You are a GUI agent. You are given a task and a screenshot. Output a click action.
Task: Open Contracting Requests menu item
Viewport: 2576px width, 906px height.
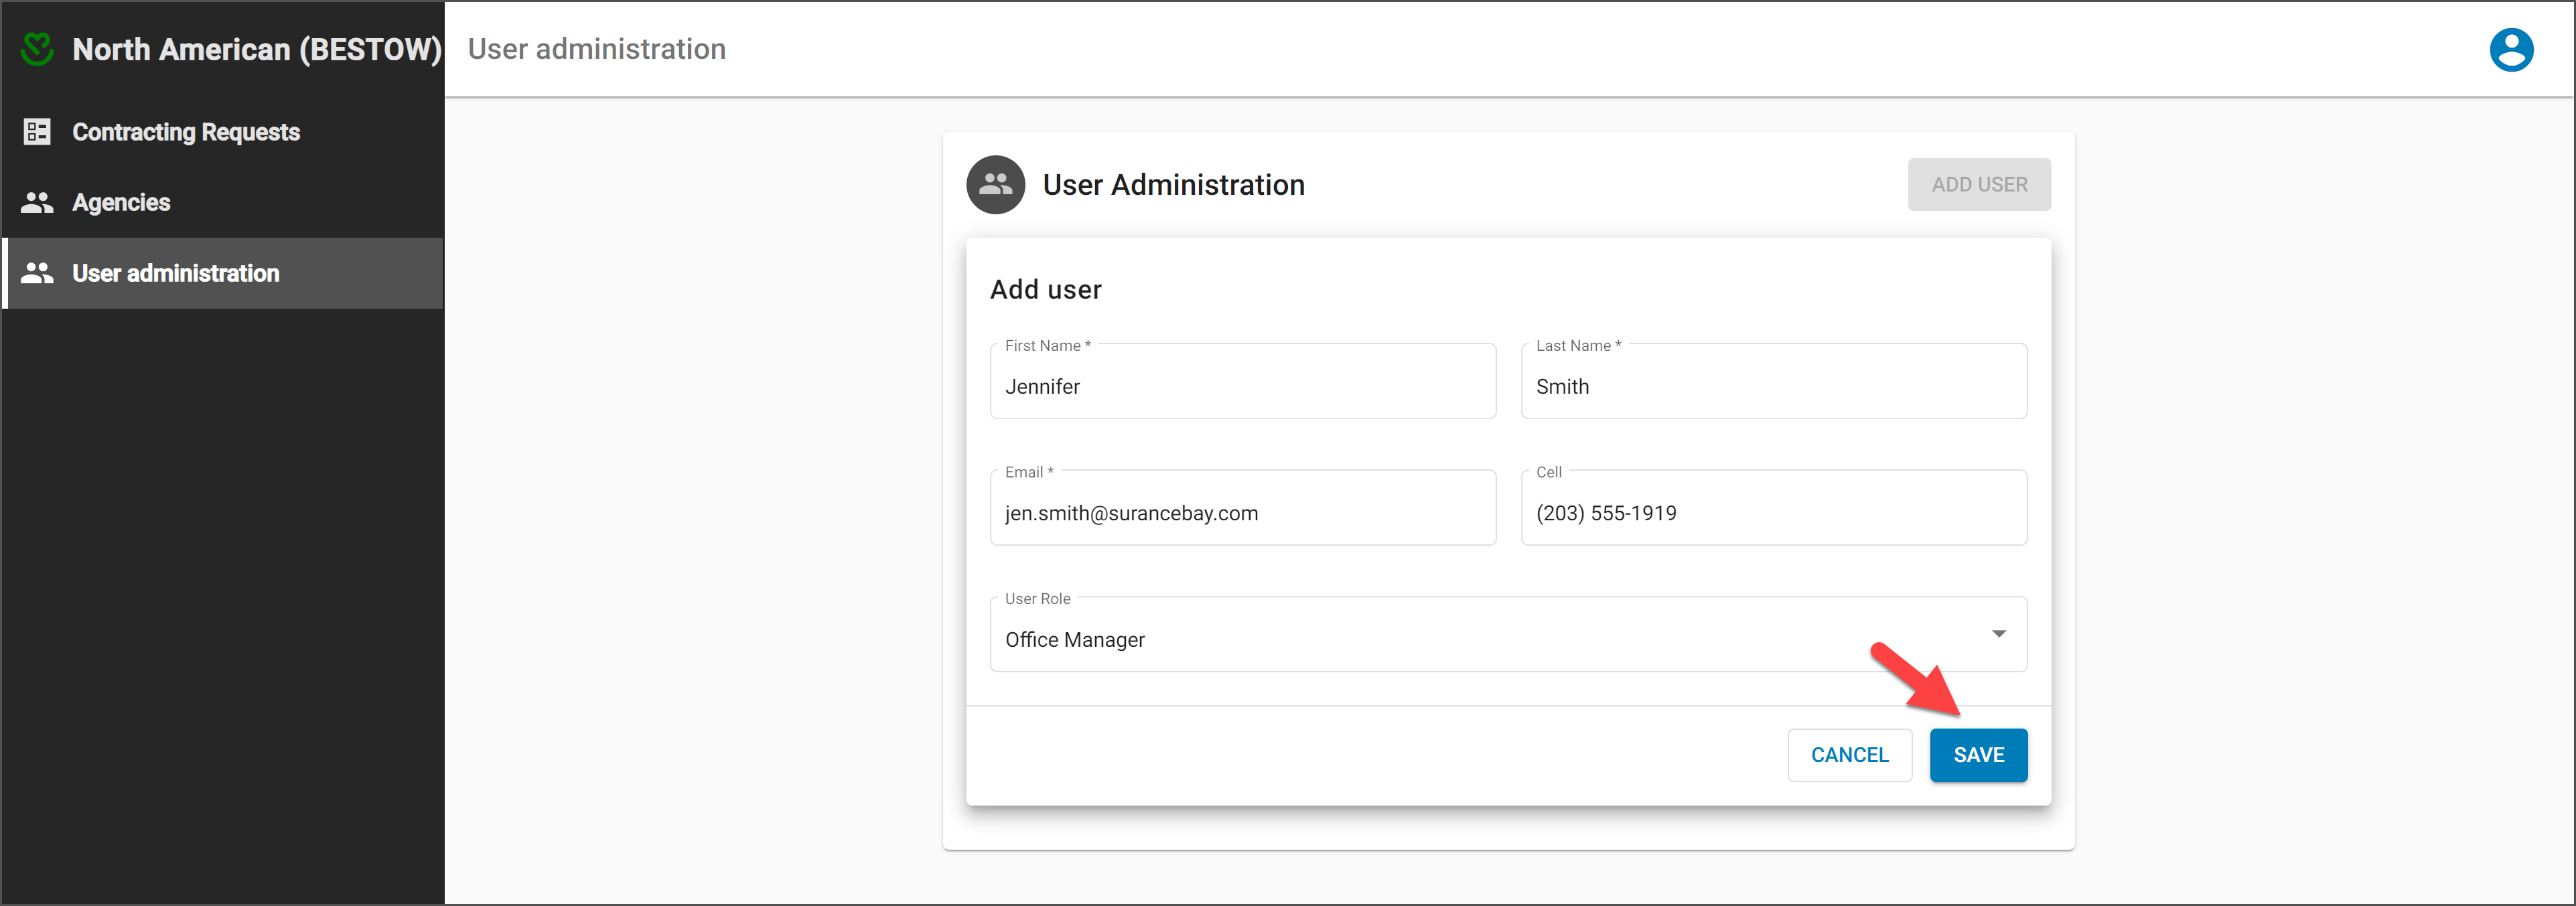click(x=186, y=132)
